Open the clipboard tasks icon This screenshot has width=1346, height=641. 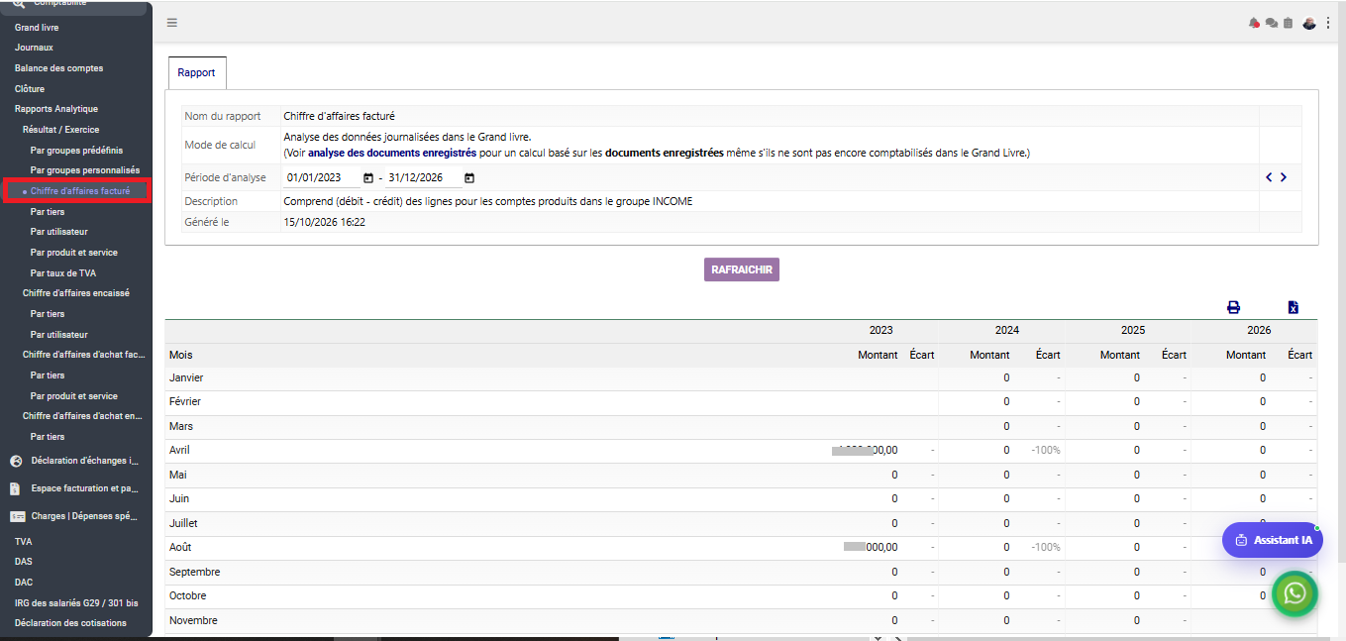(1288, 23)
